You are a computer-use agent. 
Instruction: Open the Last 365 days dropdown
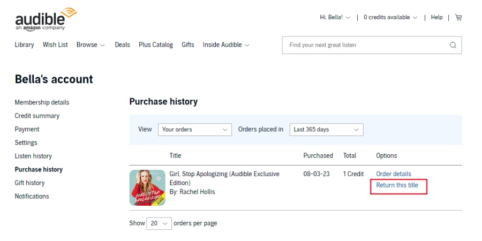point(327,130)
